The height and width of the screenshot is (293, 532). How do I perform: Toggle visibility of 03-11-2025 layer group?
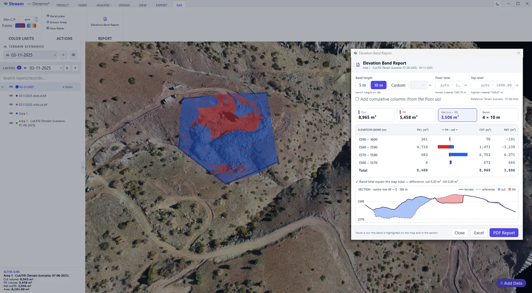[11, 87]
